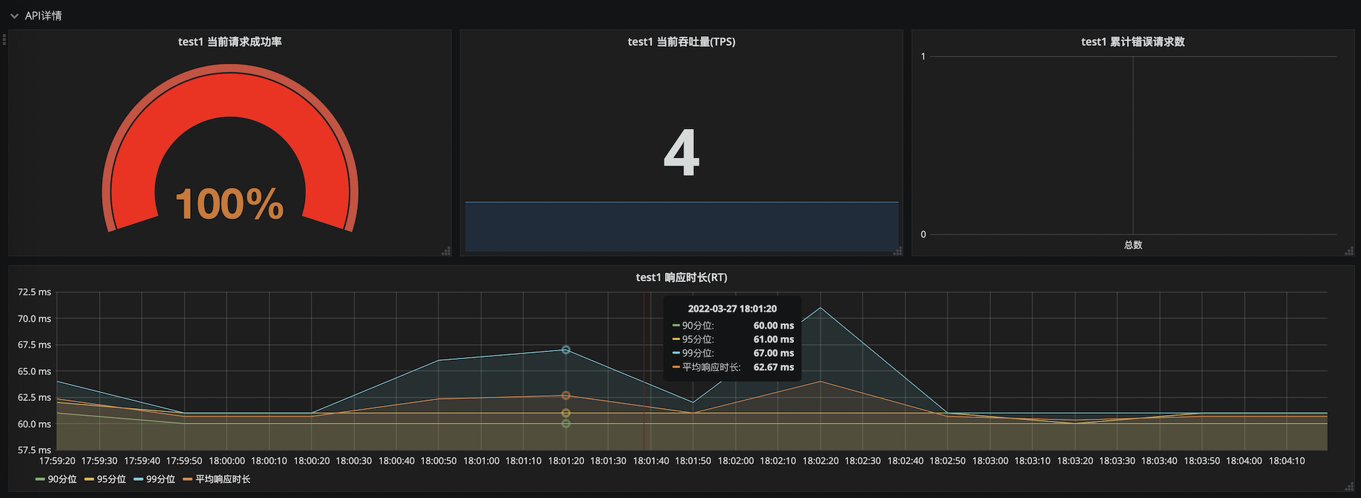The height and width of the screenshot is (498, 1361).
Task: Grab the success-rate panel corner handle
Action: pyautogui.click(x=446, y=251)
